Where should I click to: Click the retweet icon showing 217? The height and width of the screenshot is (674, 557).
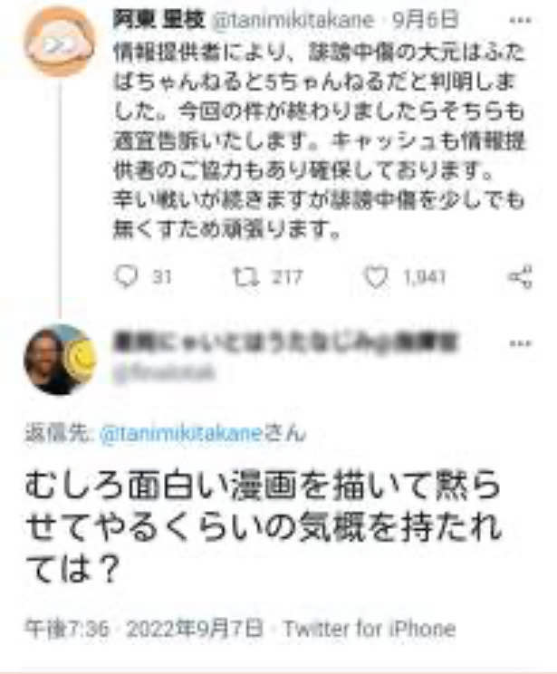(x=246, y=277)
